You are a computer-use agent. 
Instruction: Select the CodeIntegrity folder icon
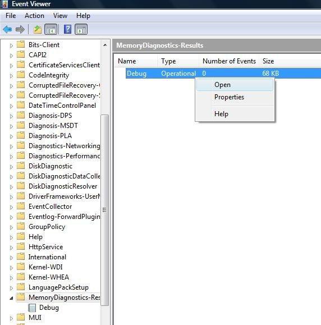tap(21, 75)
